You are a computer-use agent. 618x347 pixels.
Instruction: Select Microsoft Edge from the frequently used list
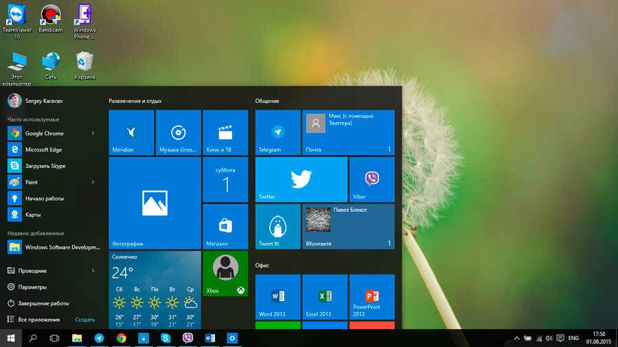(43, 149)
